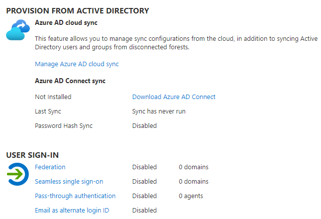Image resolution: width=321 pixels, height=219 pixels.
Task: Click 'Sync has never run' value
Action: tap(159, 111)
